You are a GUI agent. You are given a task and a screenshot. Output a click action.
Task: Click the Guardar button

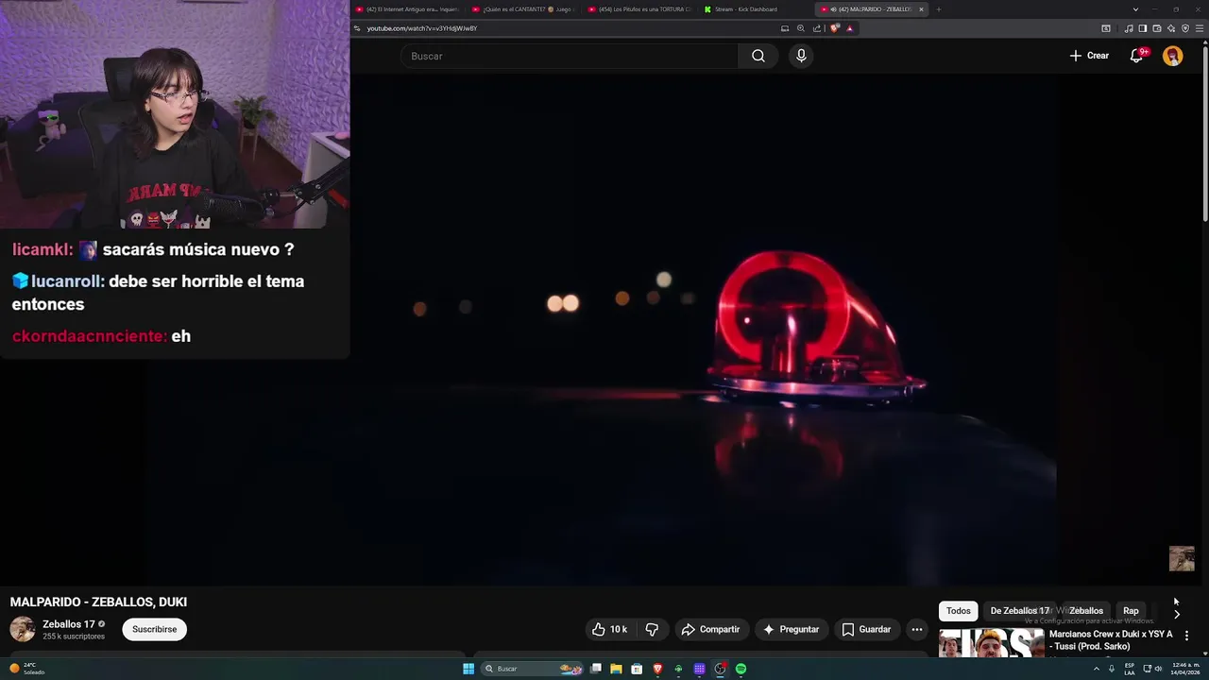point(866,629)
